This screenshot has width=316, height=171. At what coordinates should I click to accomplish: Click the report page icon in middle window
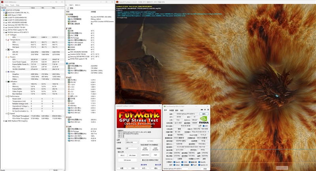[68, 8]
